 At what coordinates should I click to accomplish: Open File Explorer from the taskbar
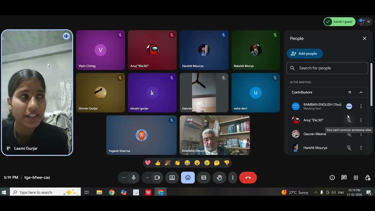(99, 193)
